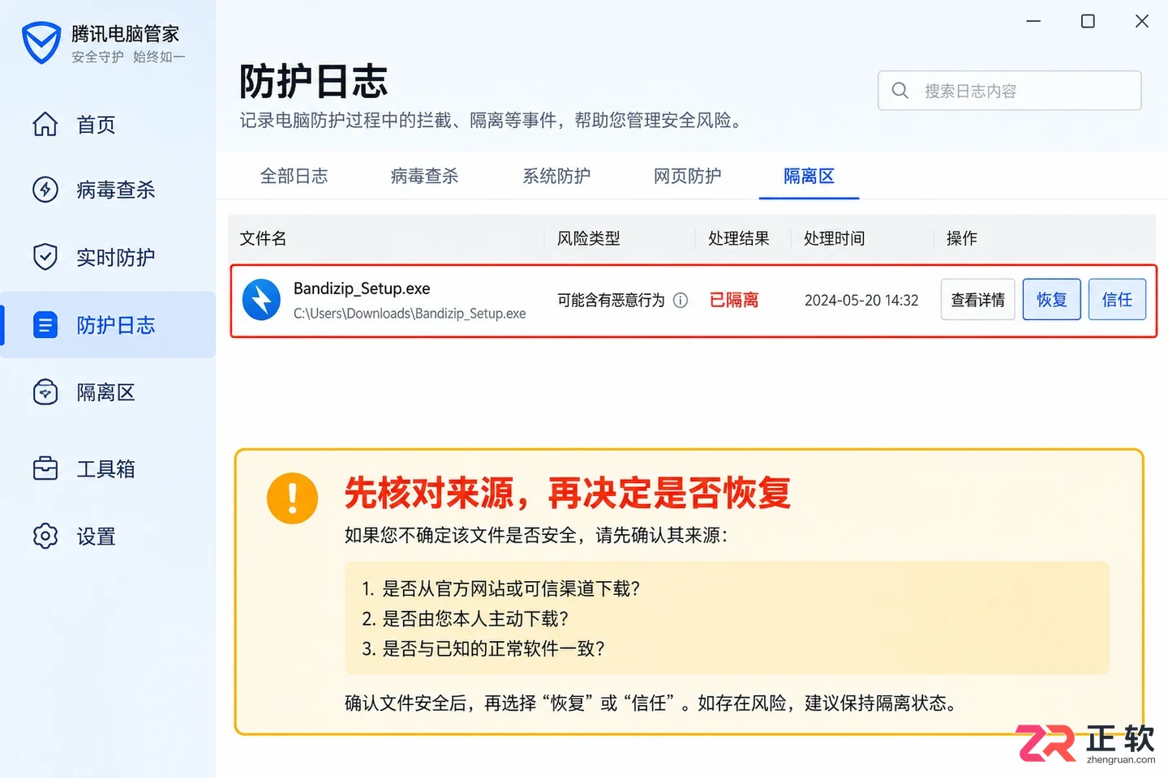Select the 隔离区 log tab
Viewport: 1168px width, 778px height.
(x=809, y=176)
